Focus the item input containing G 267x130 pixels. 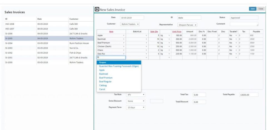(111, 58)
